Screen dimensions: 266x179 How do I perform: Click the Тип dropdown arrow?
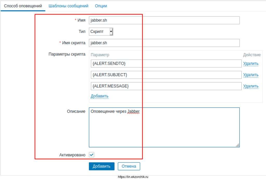pyautogui.click(x=111, y=32)
